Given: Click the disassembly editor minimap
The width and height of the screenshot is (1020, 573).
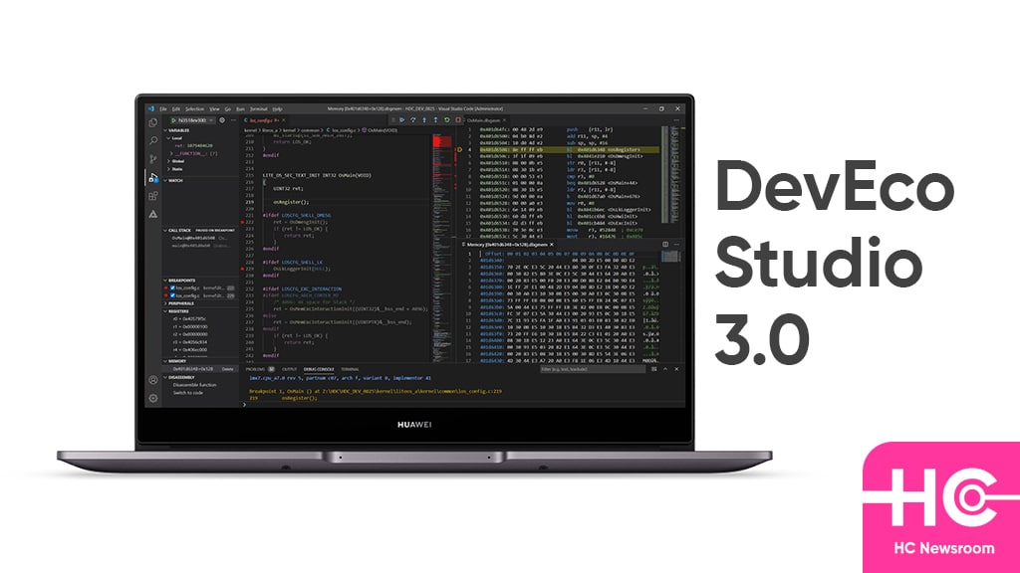Looking at the screenshot, I should tap(672, 175).
